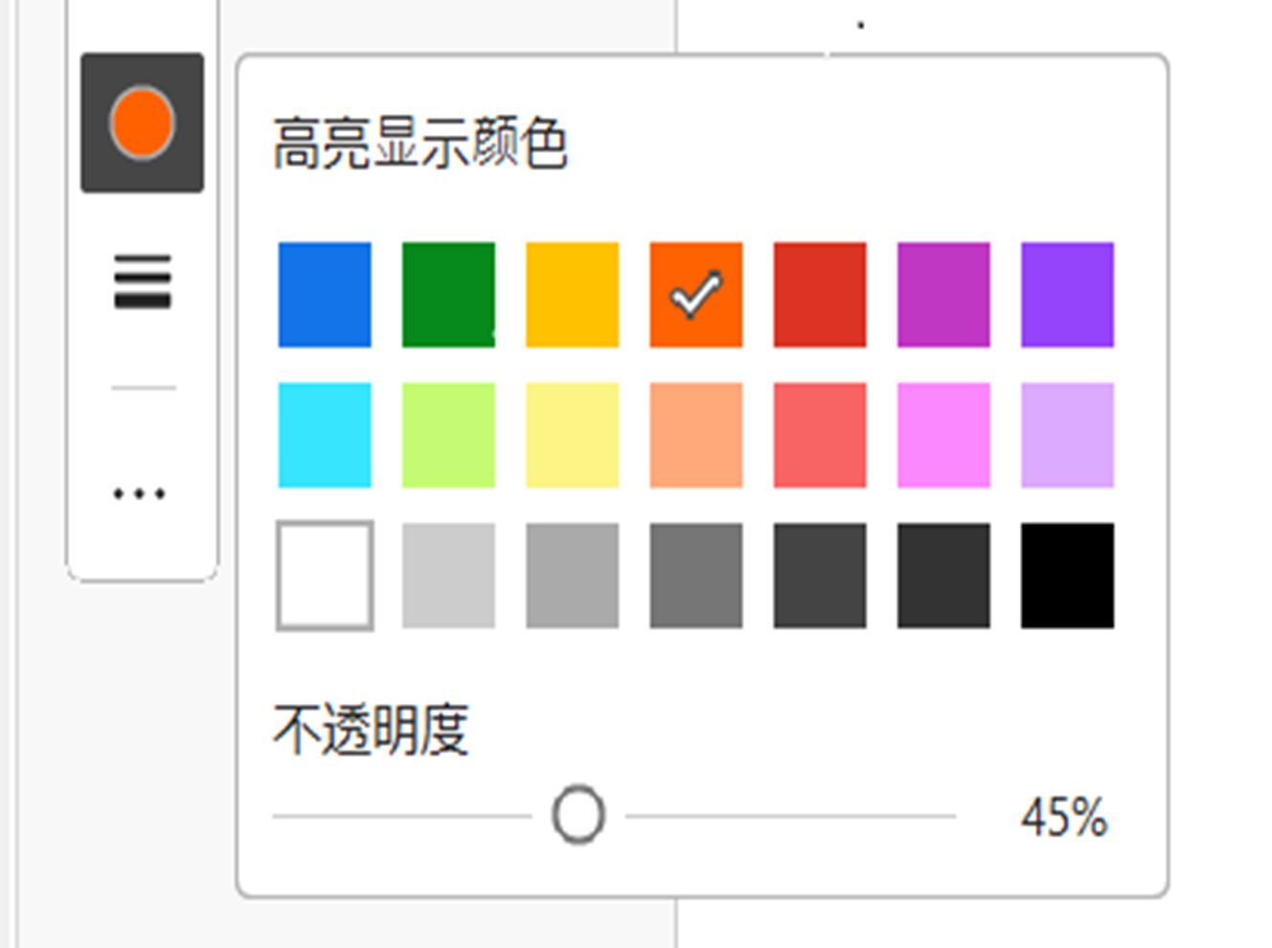The width and height of the screenshot is (1272, 948).
Task: Pick the peach highlight color
Action: click(693, 433)
